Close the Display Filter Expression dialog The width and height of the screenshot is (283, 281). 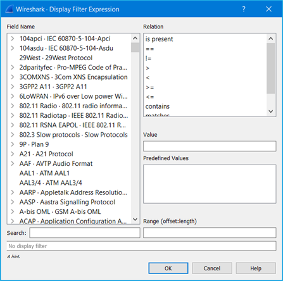pos(268,9)
